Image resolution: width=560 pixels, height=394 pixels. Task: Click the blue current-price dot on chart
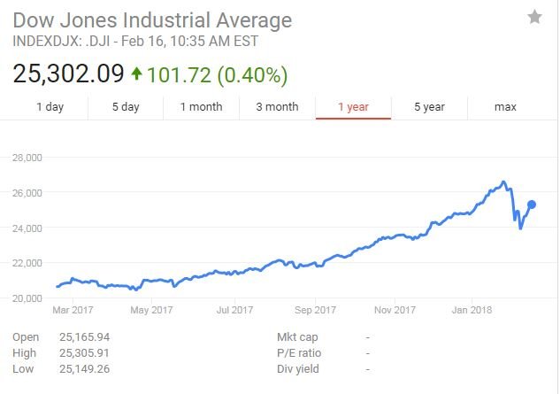[532, 205]
